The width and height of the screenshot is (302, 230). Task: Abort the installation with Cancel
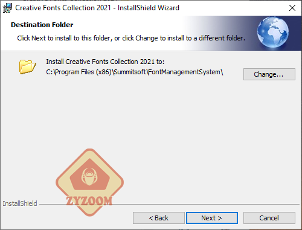point(269,218)
